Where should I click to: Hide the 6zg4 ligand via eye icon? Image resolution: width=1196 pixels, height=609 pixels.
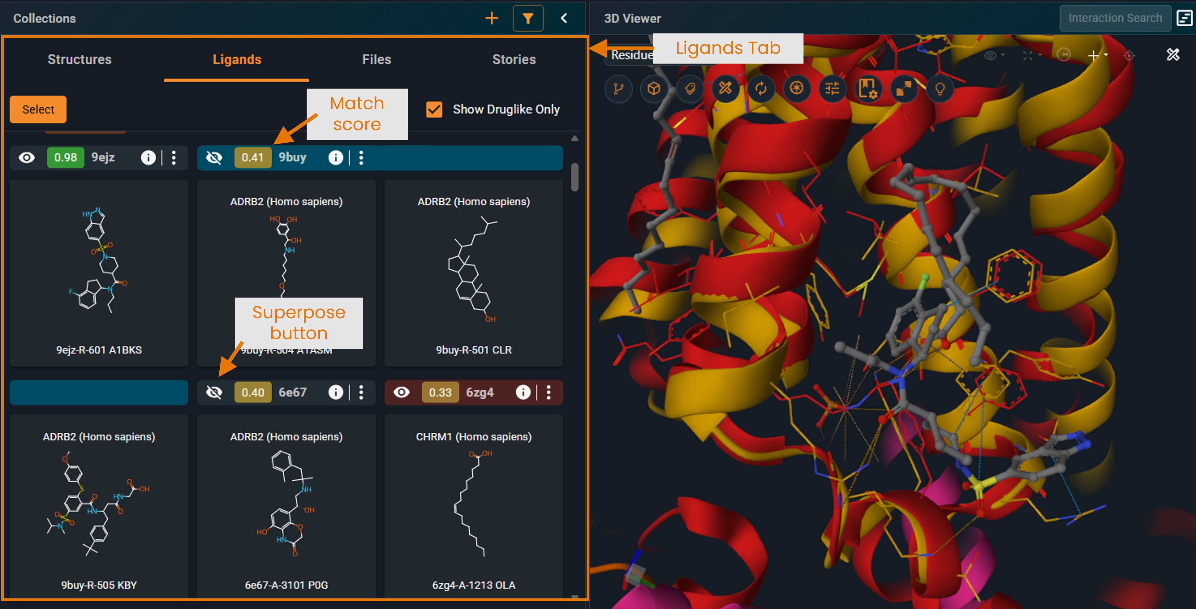401,393
